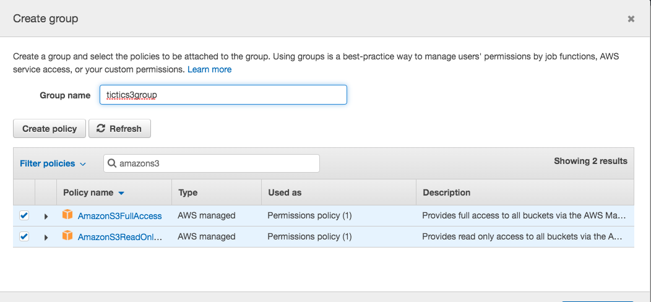651x302 pixels.
Task: Click the orange policy icon beside AmazonS3FullAccess
Action: point(67,215)
